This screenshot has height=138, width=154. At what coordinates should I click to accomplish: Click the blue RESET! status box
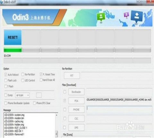point(13,37)
